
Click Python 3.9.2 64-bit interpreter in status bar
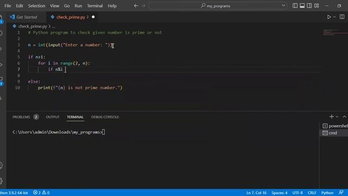[14, 193]
